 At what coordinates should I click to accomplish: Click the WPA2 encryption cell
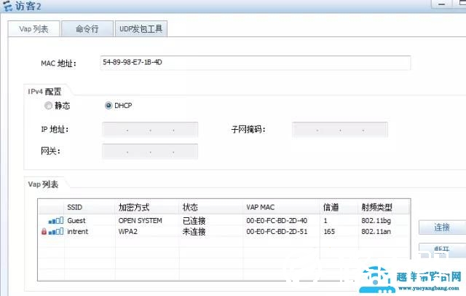pyautogui.click(x=128, y=231)
